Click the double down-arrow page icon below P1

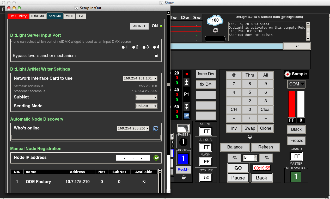pos(187,107)
